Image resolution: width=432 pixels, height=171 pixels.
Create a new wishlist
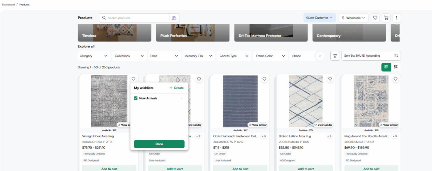(x=176, y=88)
